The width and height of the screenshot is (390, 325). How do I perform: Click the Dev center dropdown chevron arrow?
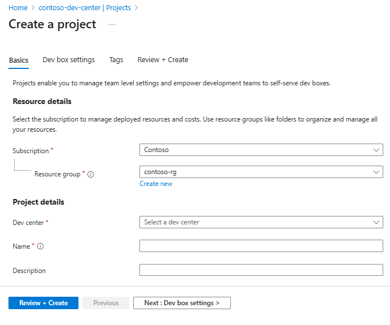(x=376, y=222)
